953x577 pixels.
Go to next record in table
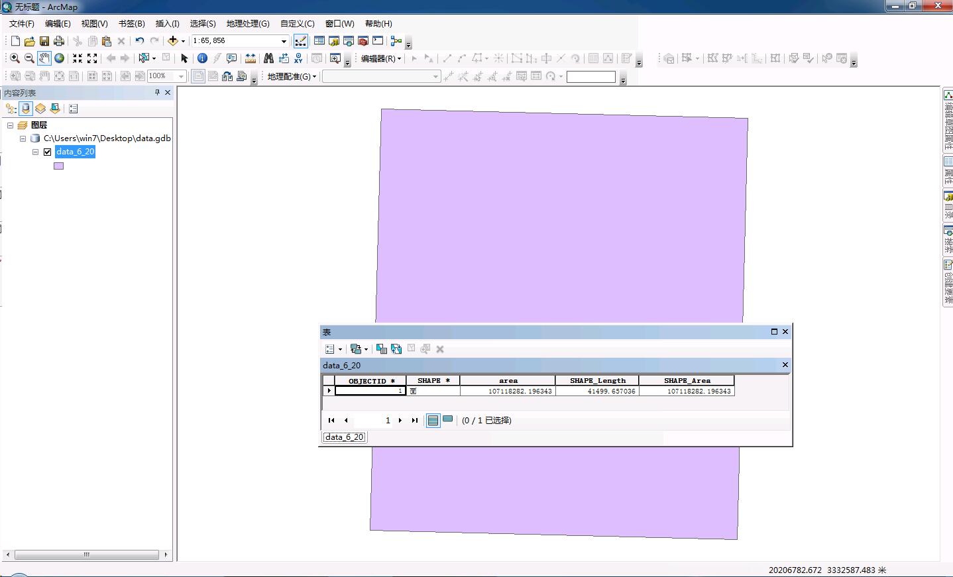[x=400, y=420]
